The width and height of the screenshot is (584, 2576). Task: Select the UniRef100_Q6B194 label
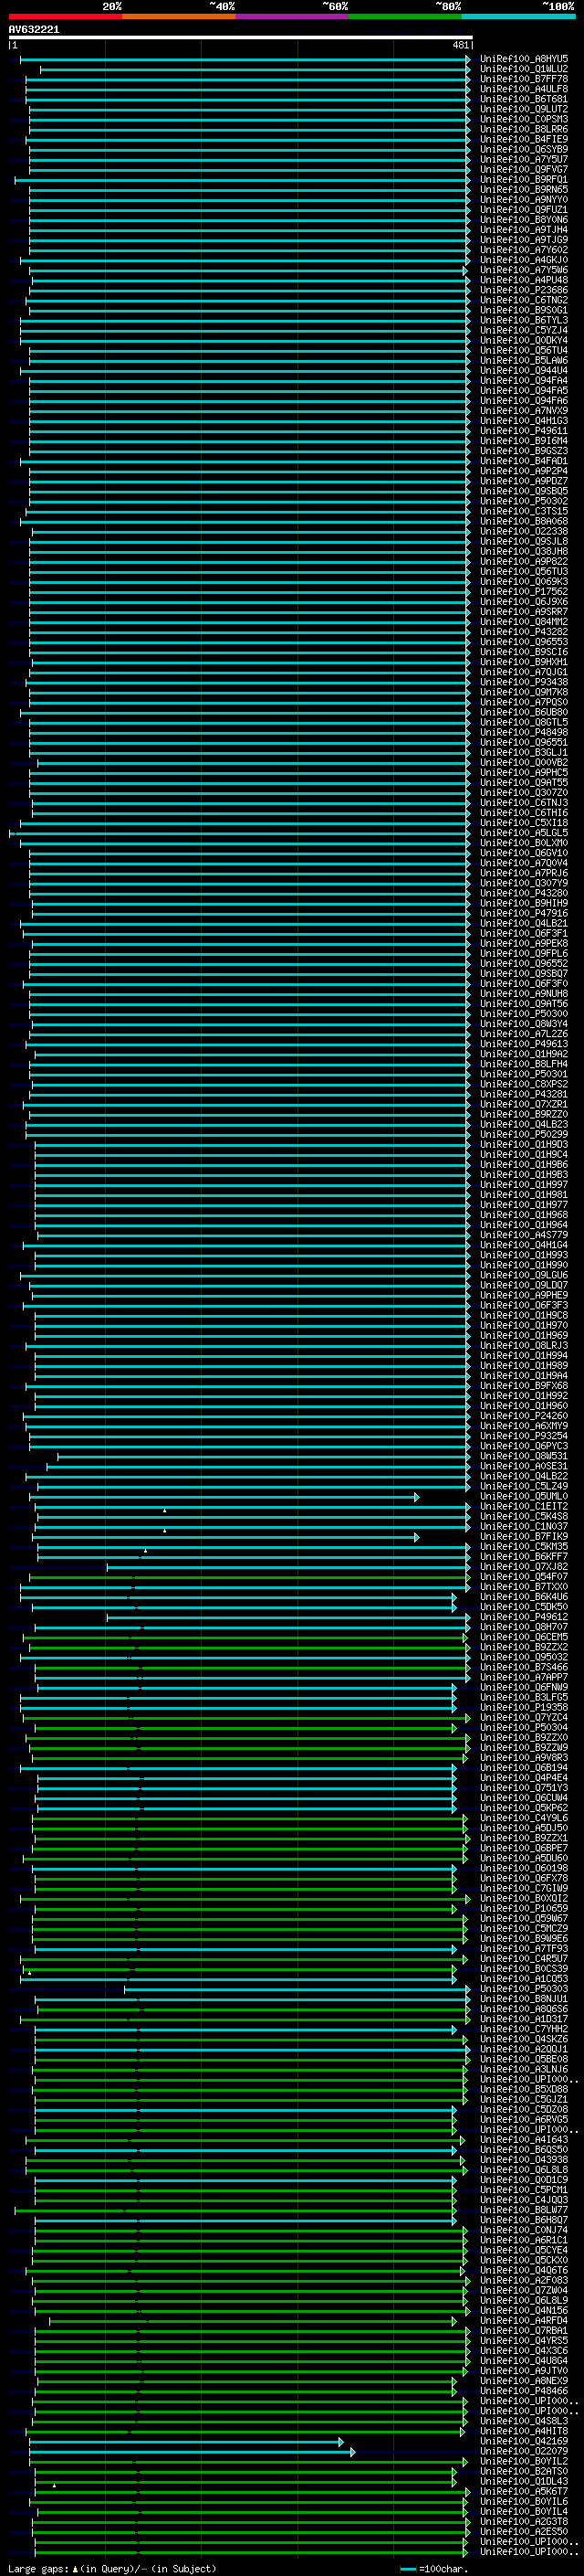click(524, 1768)
